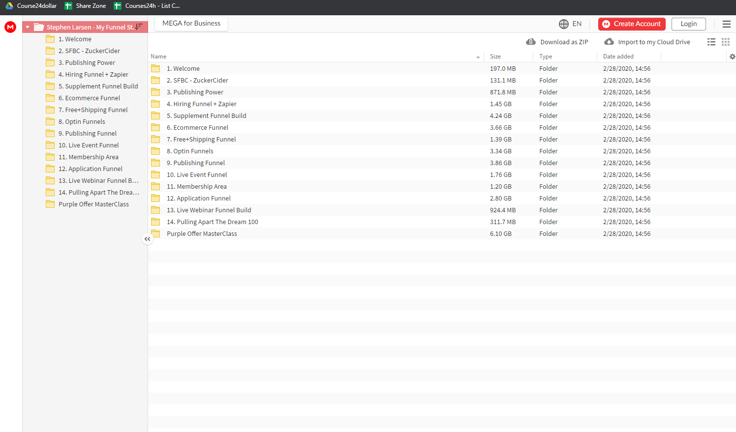Open column settings gear icon
The width and height of the screenshot is (736, 432).
[x=732, y=57]
